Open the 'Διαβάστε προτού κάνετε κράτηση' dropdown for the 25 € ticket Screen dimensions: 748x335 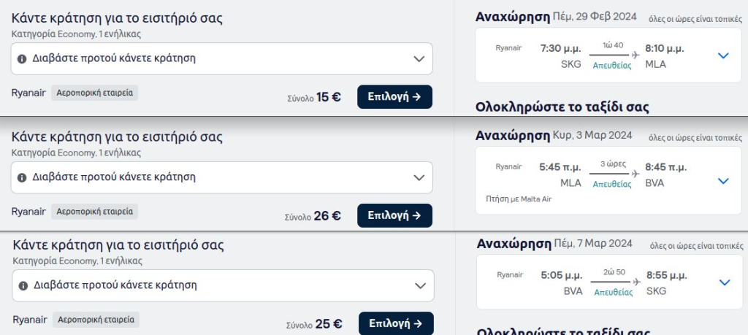[224, 285]
